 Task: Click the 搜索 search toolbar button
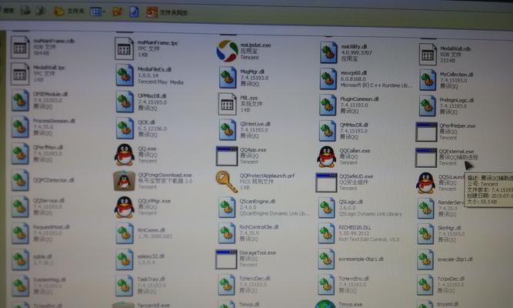pyautogui.click(x=8, y=11)
